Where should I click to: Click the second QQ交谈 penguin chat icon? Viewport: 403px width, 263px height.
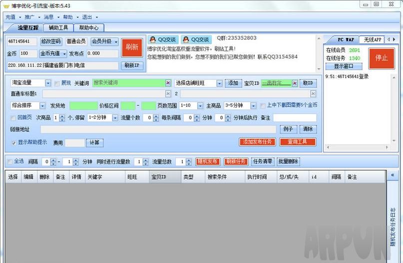point(186,40)
